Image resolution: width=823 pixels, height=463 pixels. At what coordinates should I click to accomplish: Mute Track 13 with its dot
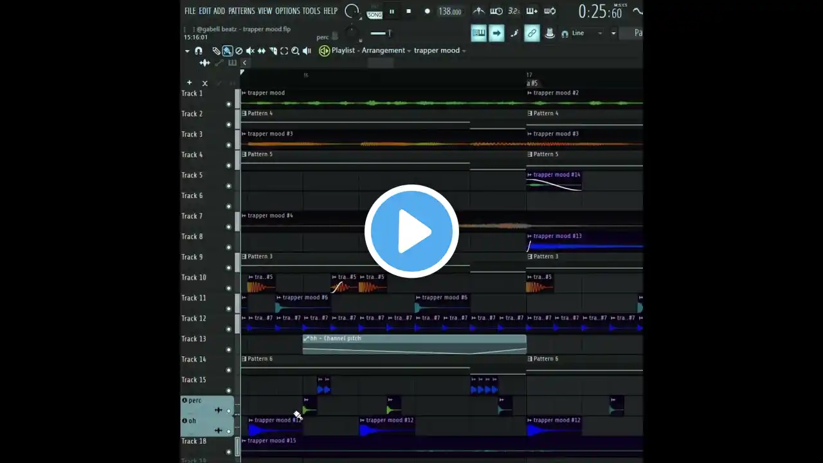click(228, 350)
